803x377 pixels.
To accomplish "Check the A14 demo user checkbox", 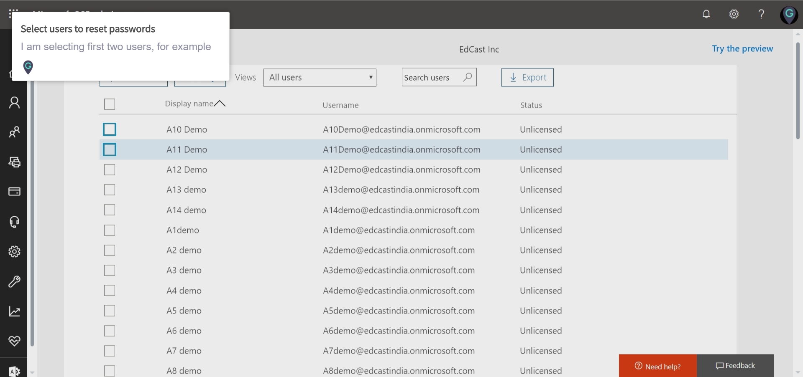I will 110,210.
